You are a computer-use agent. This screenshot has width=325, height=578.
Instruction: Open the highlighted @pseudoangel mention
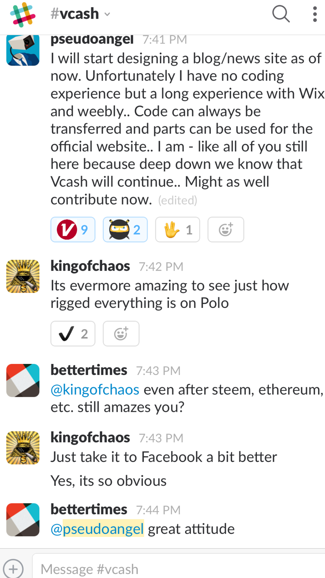click(x=97, y=529)
